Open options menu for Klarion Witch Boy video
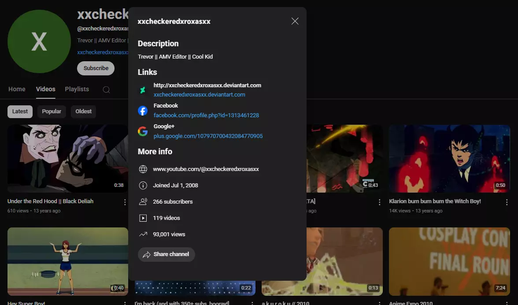 507,202
